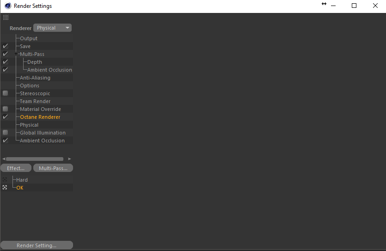Click the active marker icon beside OK setting
This screenshot has height=251, width=386.
(5, 188)
